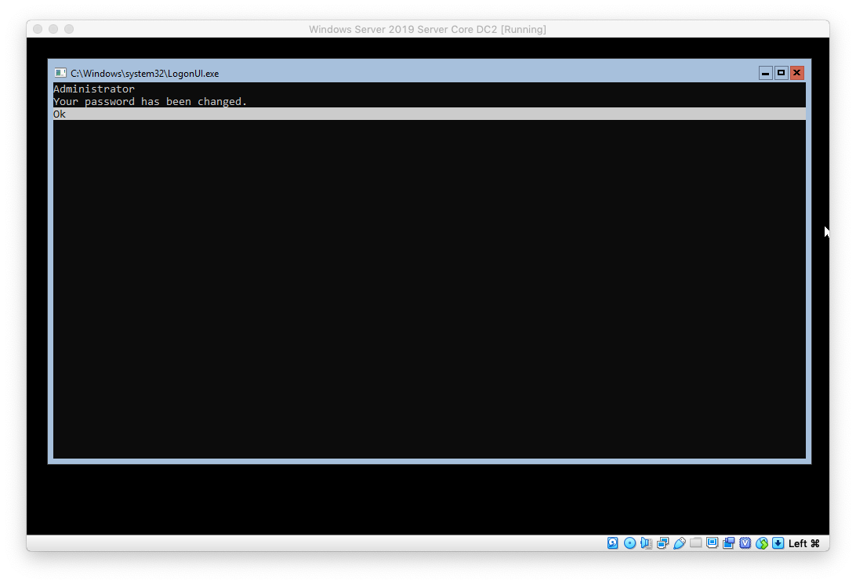This screenshot has height=584, width=856.
Task: Click the optical drive status icon
Action: click(x=629, y=543)
